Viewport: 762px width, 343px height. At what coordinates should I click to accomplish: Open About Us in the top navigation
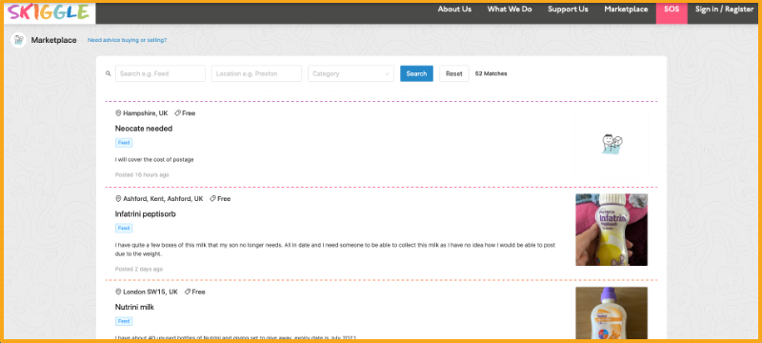454,10
